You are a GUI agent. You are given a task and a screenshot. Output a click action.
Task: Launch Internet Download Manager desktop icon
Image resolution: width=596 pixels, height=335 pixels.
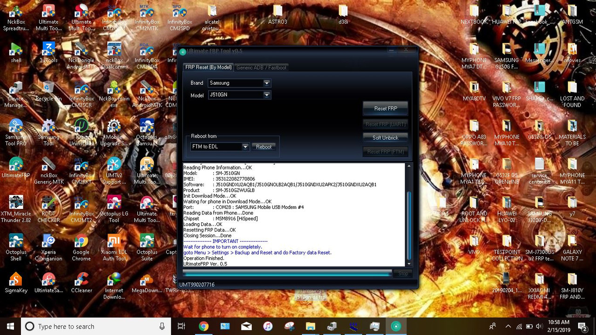114,285
